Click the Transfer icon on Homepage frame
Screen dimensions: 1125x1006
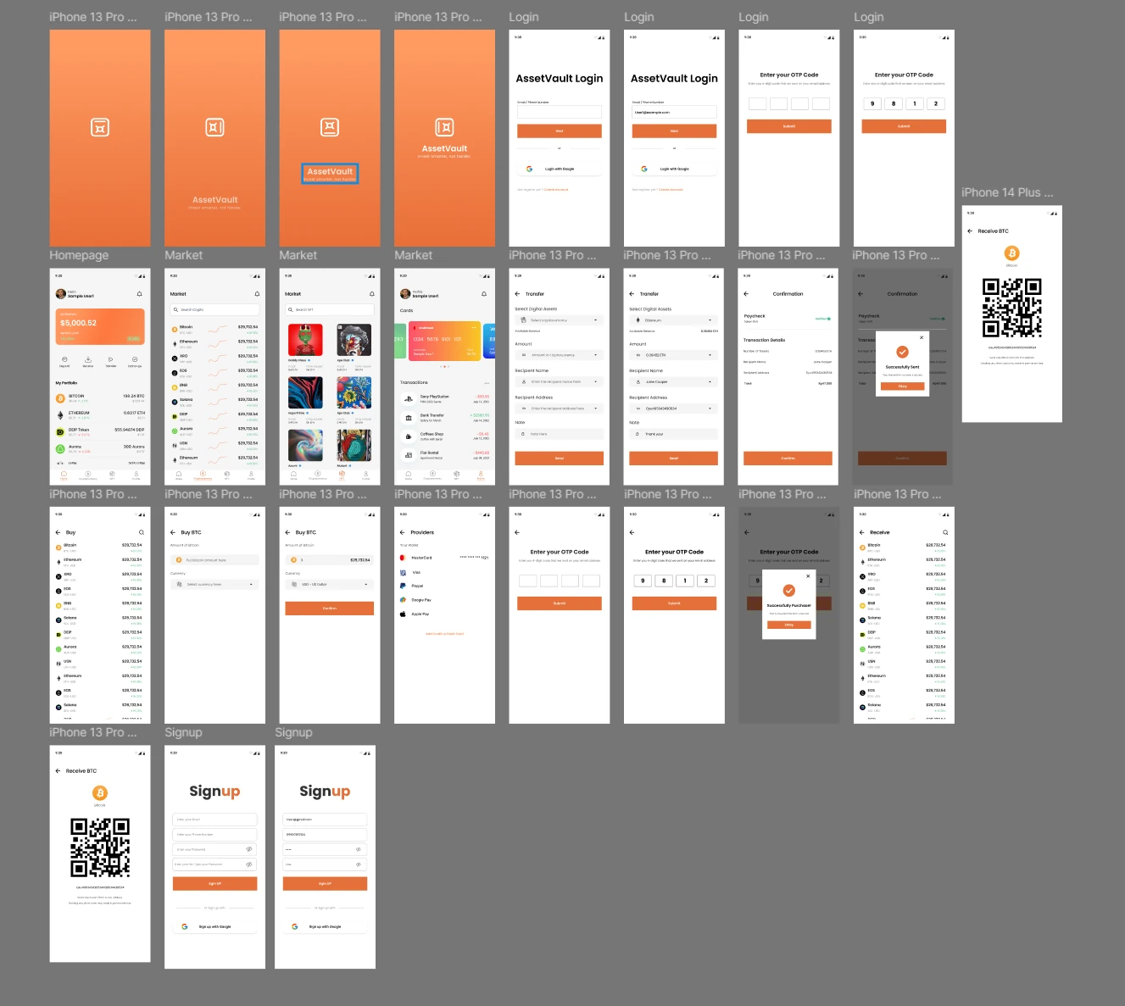(x=111, y=359)
